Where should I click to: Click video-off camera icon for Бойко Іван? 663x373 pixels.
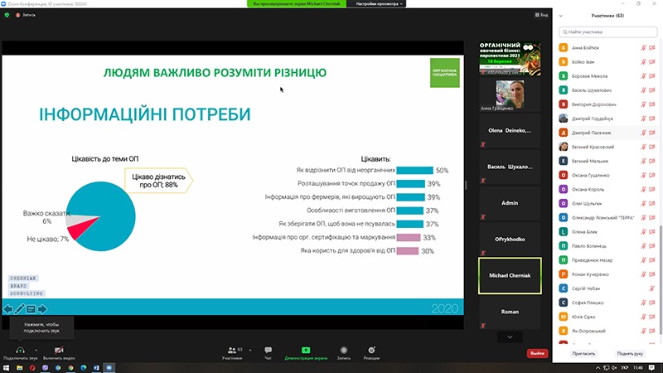click(x=652, y=61)
